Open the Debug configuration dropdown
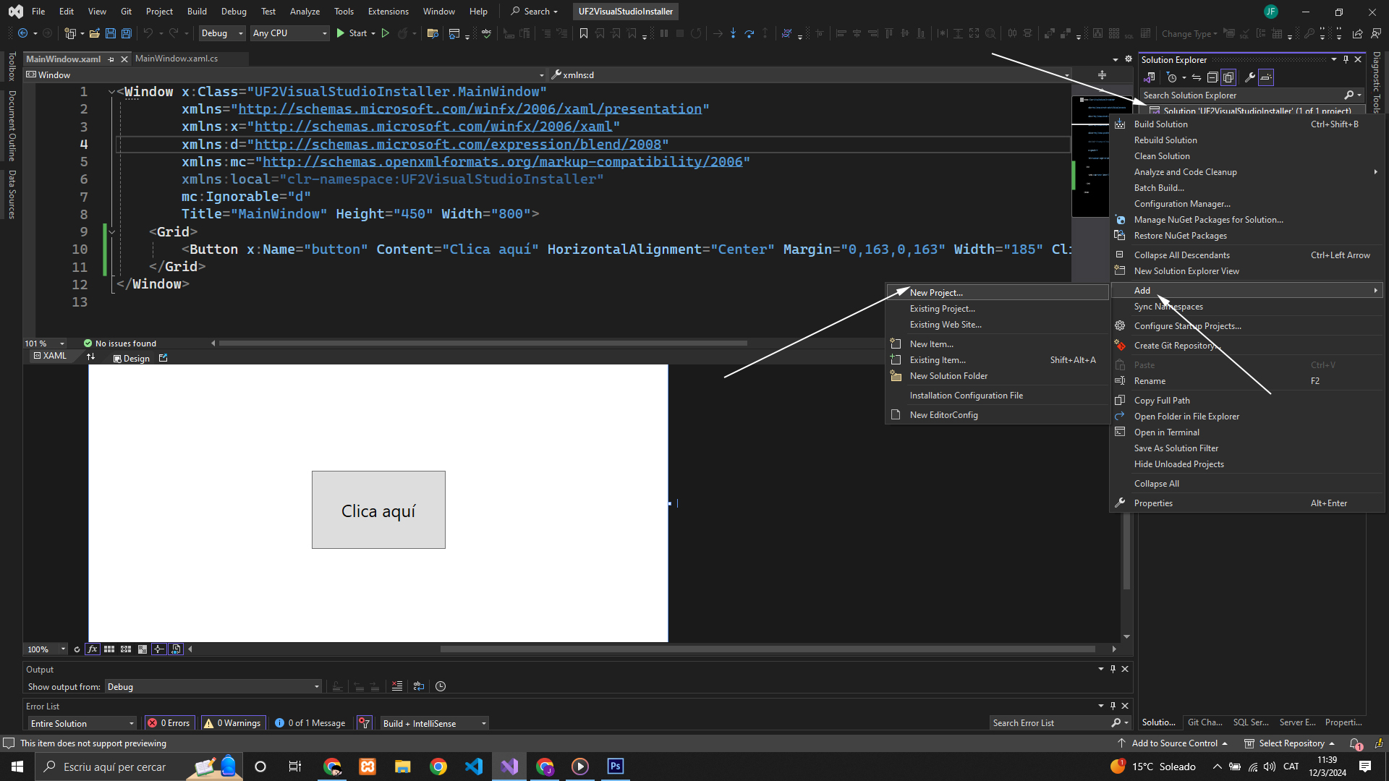Image resolution: width=1389 pixels, height=781 pixels. point(222,33)
